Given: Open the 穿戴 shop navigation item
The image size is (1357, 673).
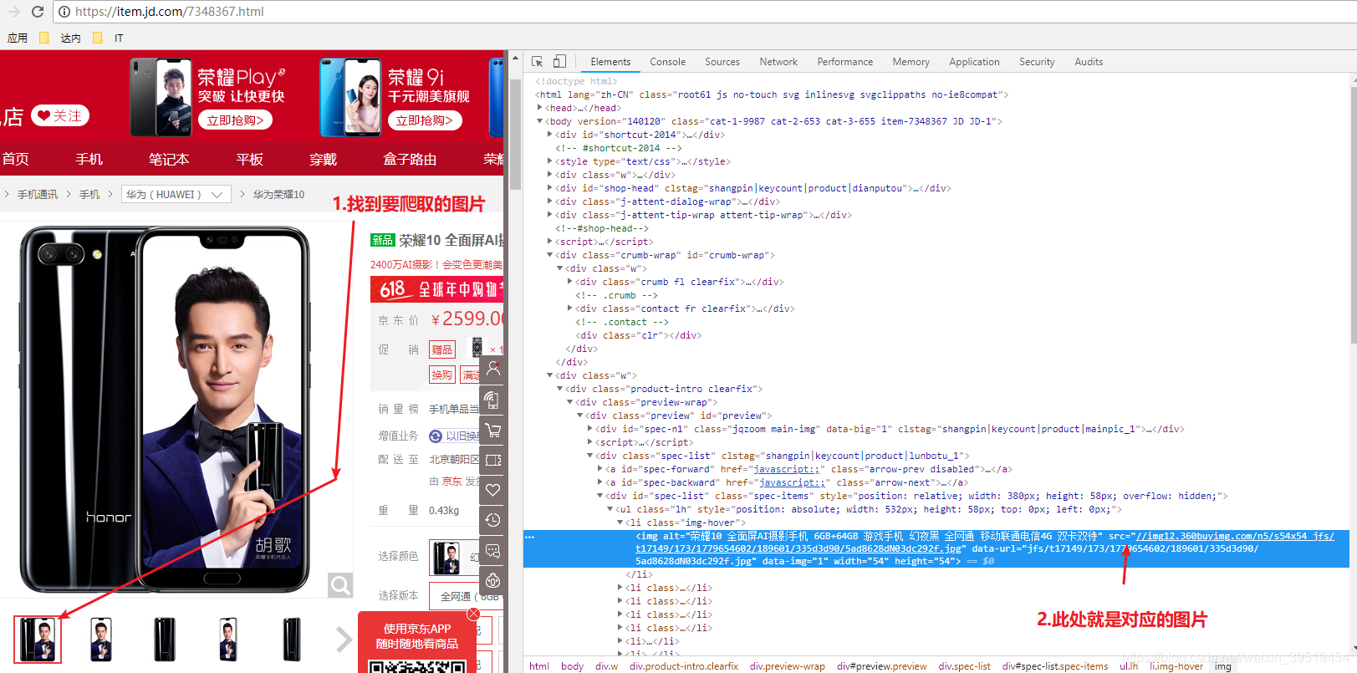Looking at the screenshot, I should click(x=323, y=159).
